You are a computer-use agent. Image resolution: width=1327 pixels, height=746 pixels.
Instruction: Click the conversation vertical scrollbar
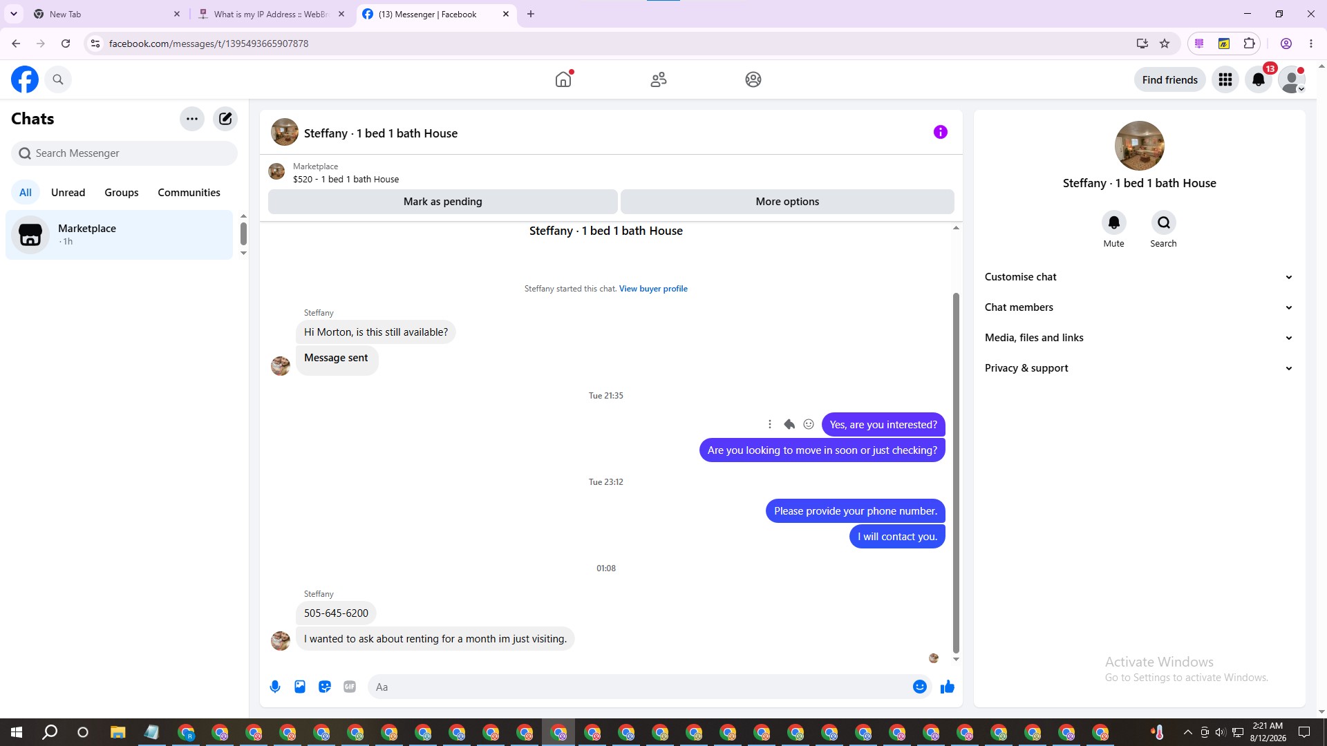point(956,473)
